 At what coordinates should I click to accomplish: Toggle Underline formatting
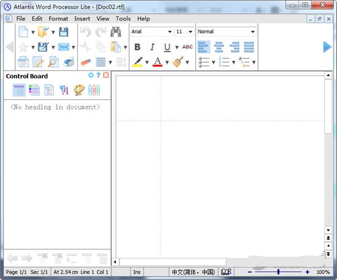(x=167, y=47)
